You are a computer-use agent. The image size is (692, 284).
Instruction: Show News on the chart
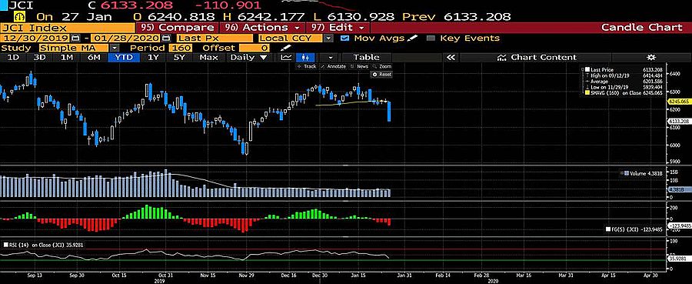pyautogui.click(x=359, y=66)
